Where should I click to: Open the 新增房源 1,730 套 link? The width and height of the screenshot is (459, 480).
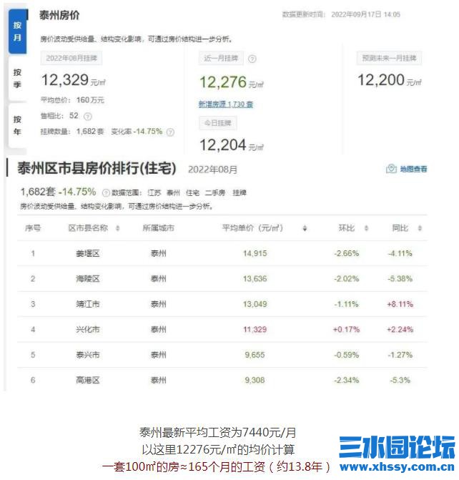[x=226, y=104]
